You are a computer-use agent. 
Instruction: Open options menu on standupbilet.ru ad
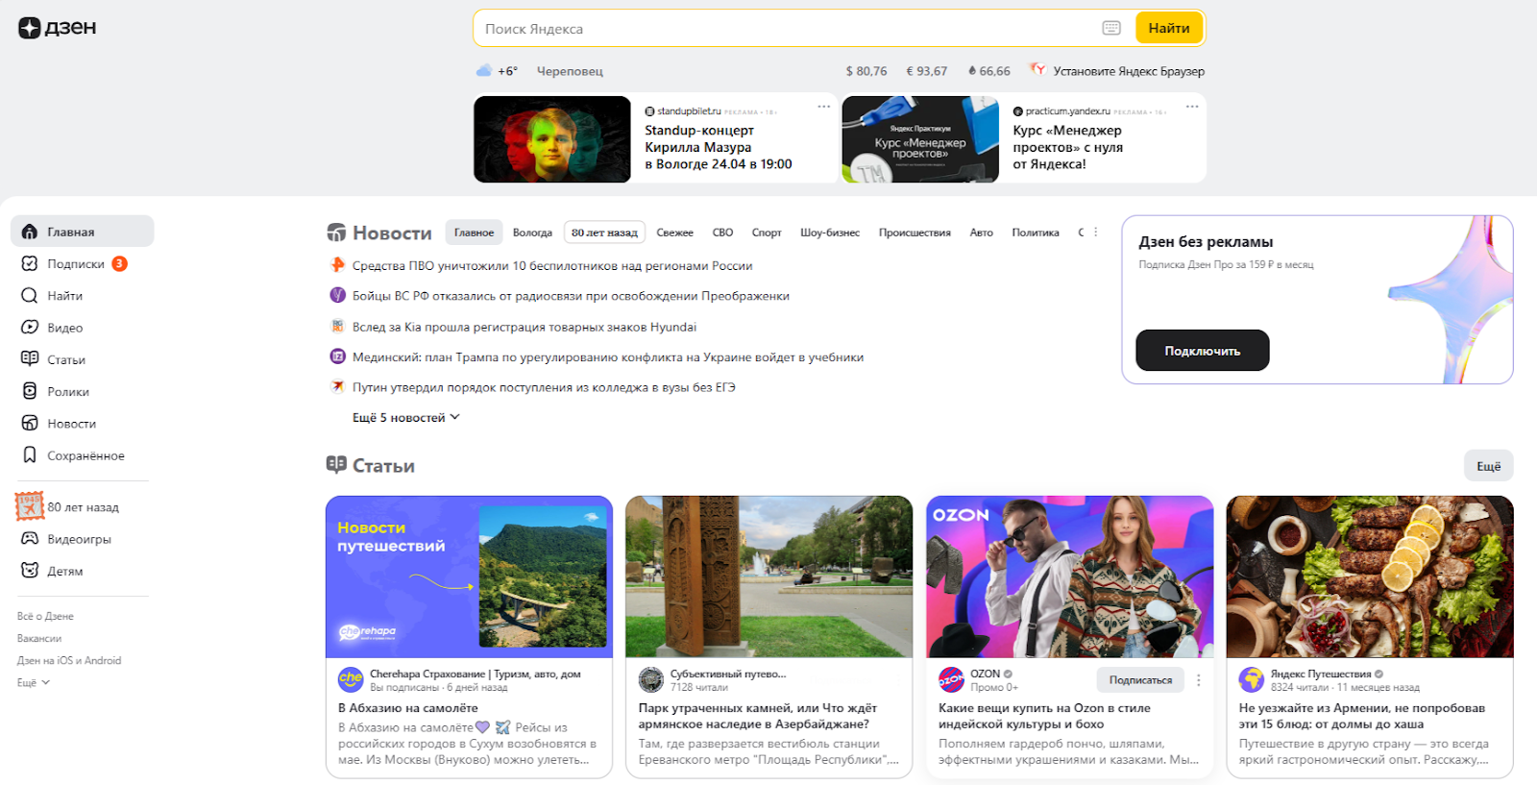coord(823,107)
